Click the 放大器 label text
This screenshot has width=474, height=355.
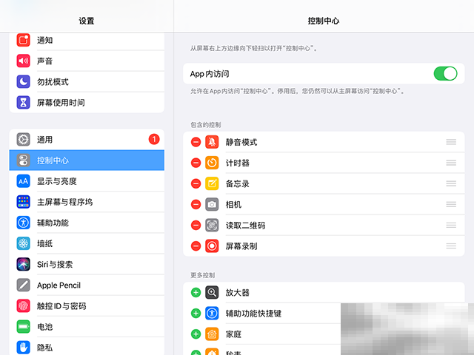point(237,293)
